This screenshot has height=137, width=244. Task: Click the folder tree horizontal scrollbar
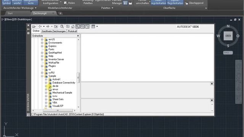coord(58,111)
